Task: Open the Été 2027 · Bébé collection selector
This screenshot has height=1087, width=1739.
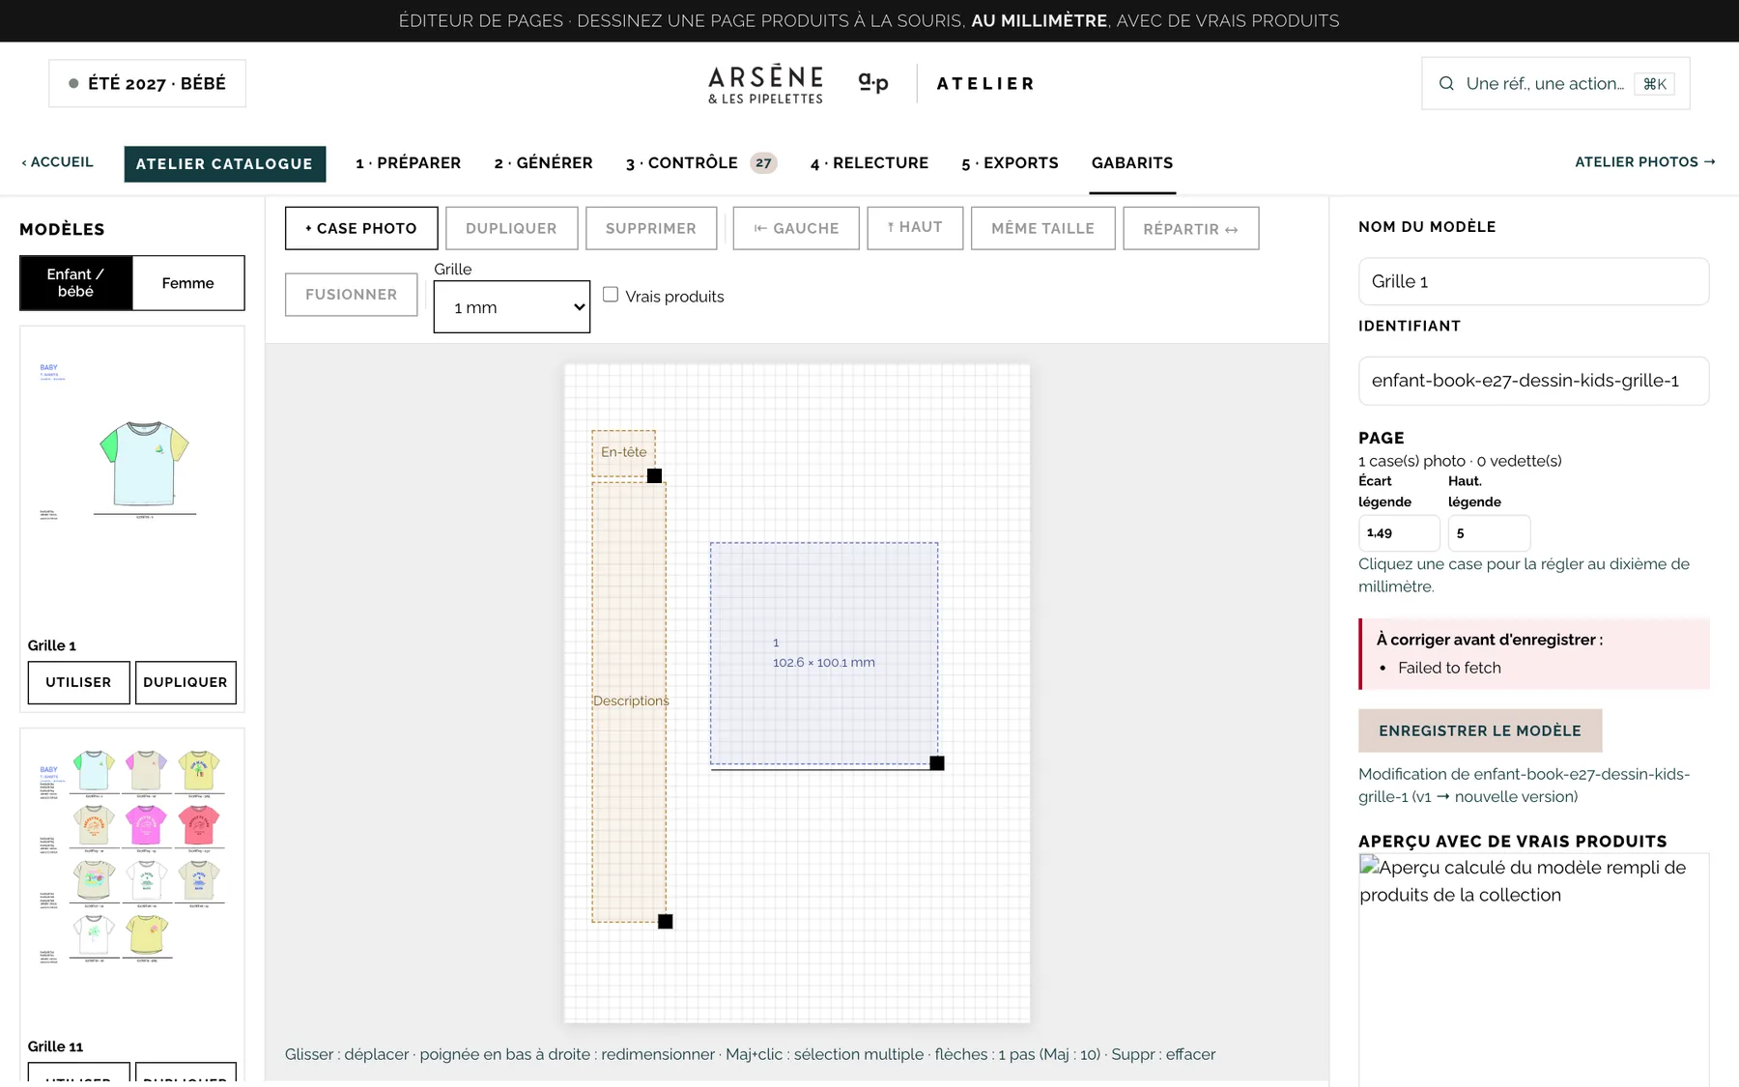Action: point(148,83)
